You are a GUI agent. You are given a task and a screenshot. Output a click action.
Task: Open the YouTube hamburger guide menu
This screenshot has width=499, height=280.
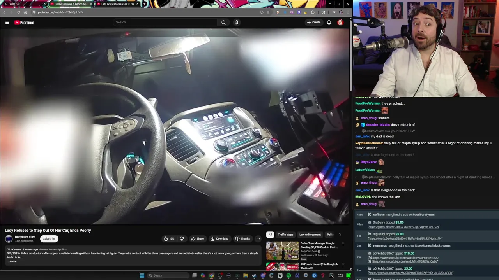point(7,23)
